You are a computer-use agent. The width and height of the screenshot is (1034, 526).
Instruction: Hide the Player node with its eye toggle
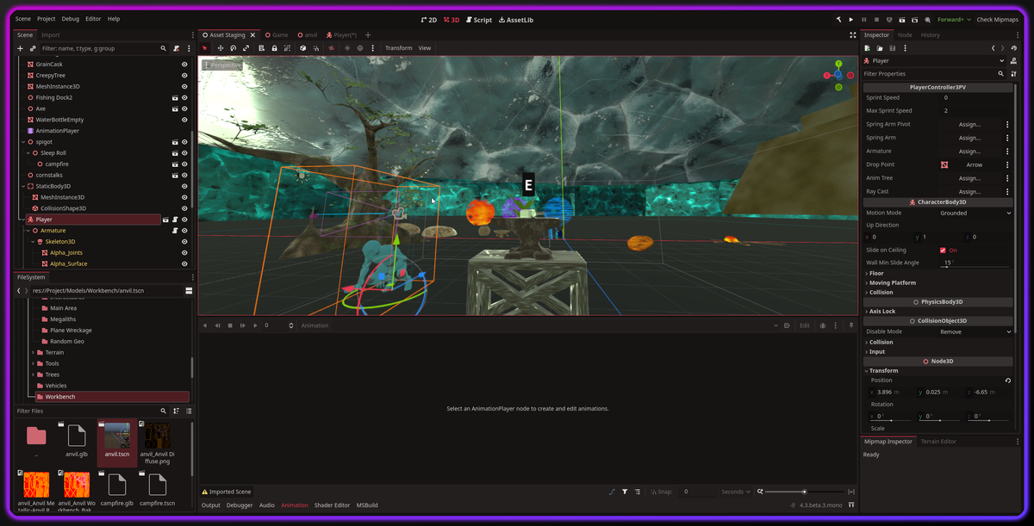[x=184, y=219]
